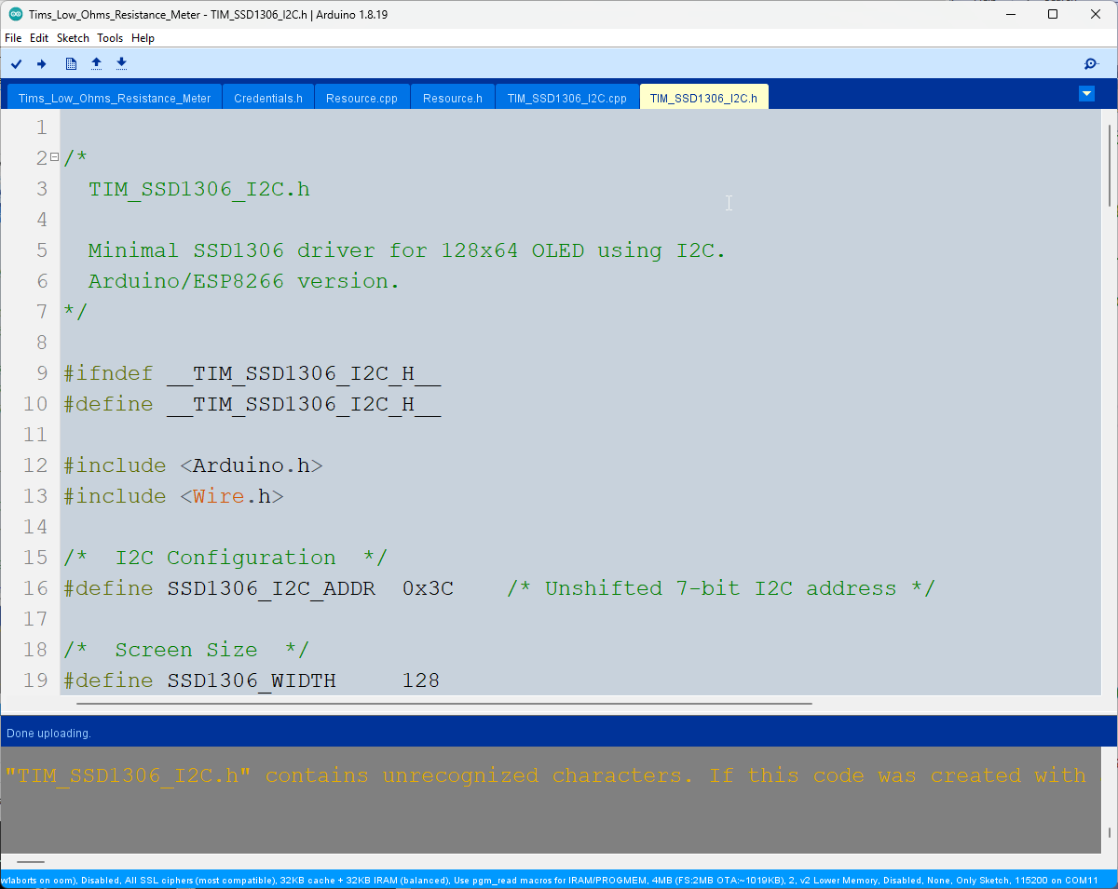The width and height of the screenshot is (1118, 889).
Task: Click the Verify checkmark icon
Action: 17,63
